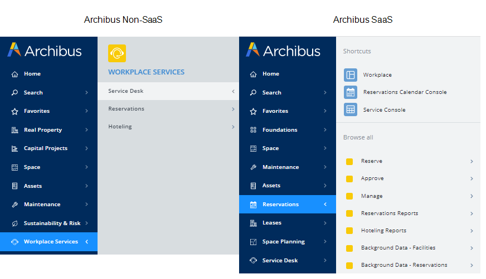The width and height of the screenshot is (486, 279).
Task: Click the Space Planning sidebar icon
Action: coord(253,242)
